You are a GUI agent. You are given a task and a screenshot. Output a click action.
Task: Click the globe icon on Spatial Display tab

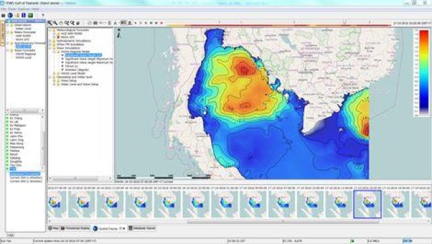click(95, 228)
